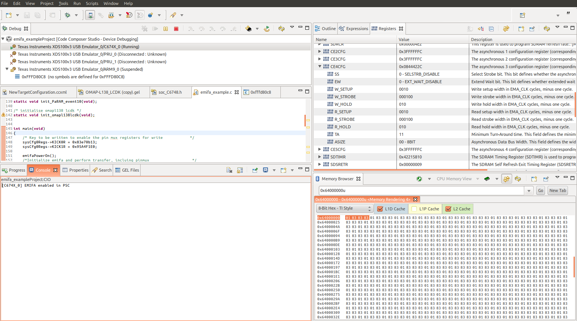Click the New File icon in toolbar
577x321 pixels.
pyautogui.click(x=9, y=15)
